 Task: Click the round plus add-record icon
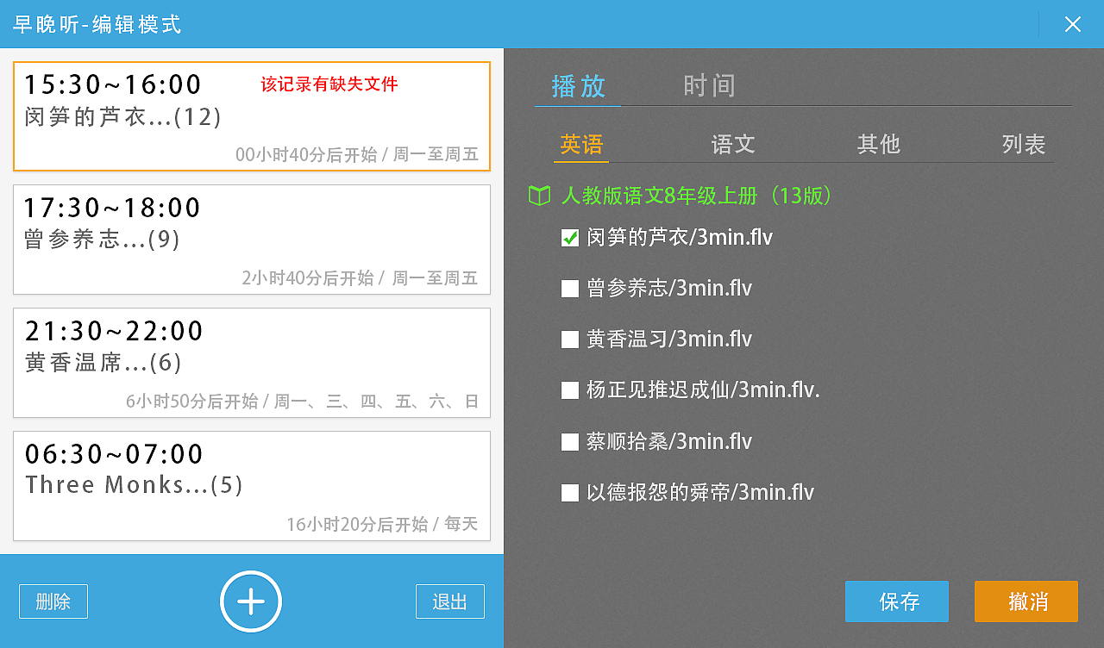pyautogui.click(x=251, y=601)
